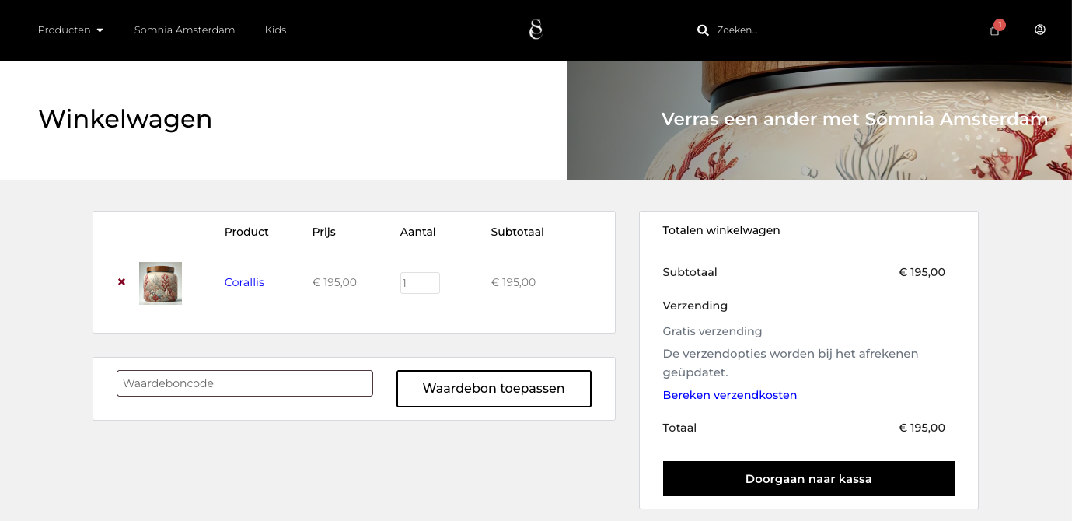The image size is (1072, 521).
Task: Expand the Producten dropdown arrow
Action: pyautogui.click(x=100, y=30)
